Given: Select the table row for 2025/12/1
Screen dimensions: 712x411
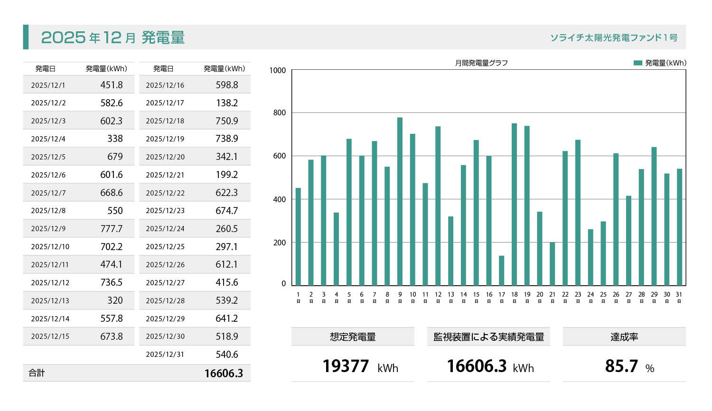Looking at the screenshot, I should tap(78, 85).
